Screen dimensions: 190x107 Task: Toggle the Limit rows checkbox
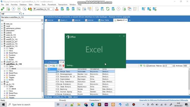(147, 66)
